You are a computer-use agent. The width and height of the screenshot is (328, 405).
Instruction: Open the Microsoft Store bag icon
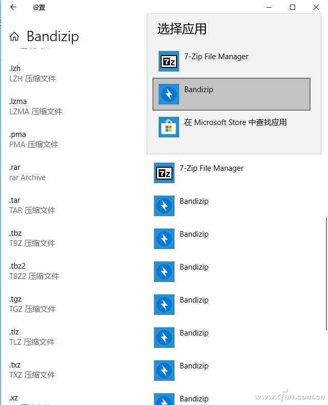[169, 127]
